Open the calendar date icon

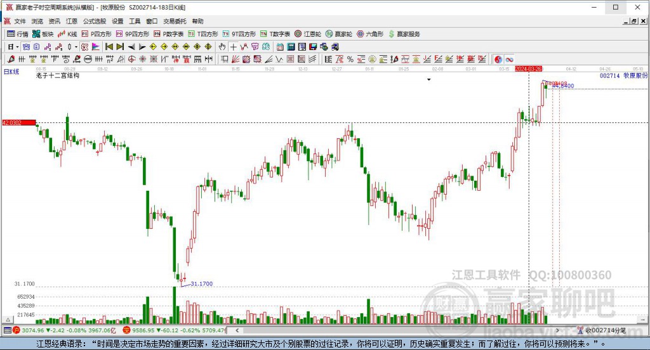coord(280,47)
